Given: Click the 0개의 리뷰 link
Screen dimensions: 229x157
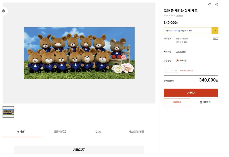Looking at the screenshot, I should point(179,16).
